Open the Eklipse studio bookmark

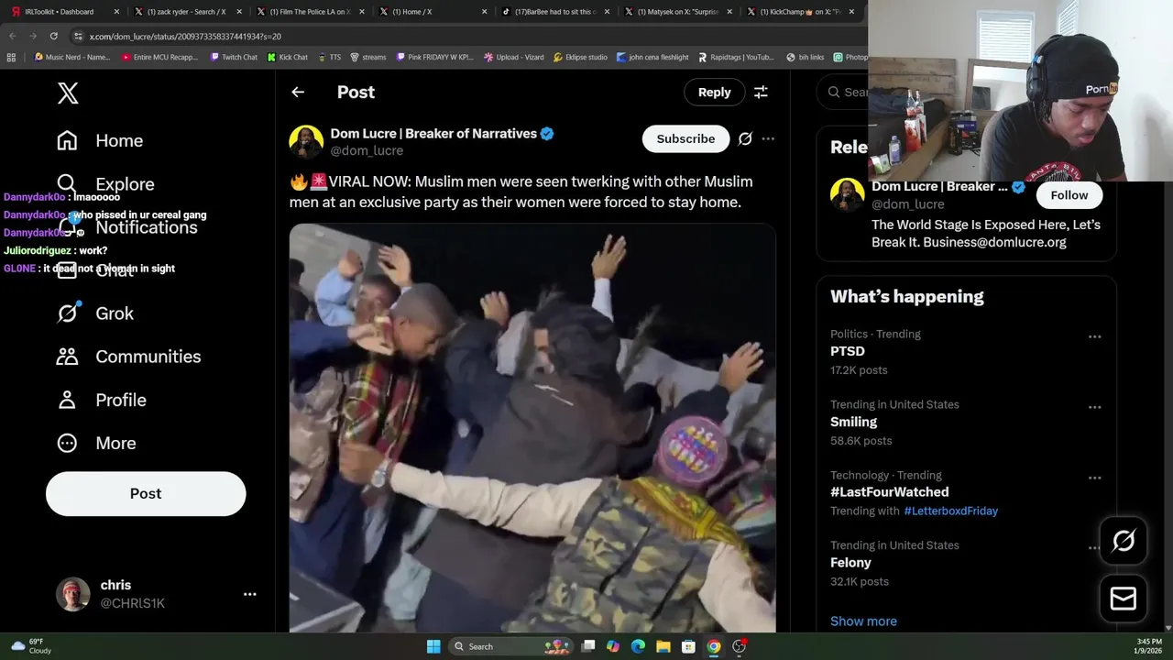pos(580,57)
